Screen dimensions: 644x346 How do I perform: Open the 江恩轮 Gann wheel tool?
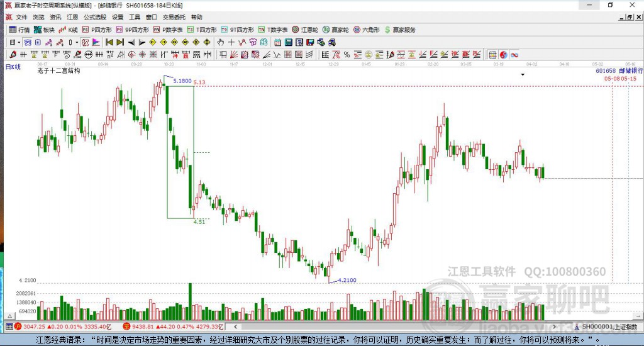click(305, 30)
